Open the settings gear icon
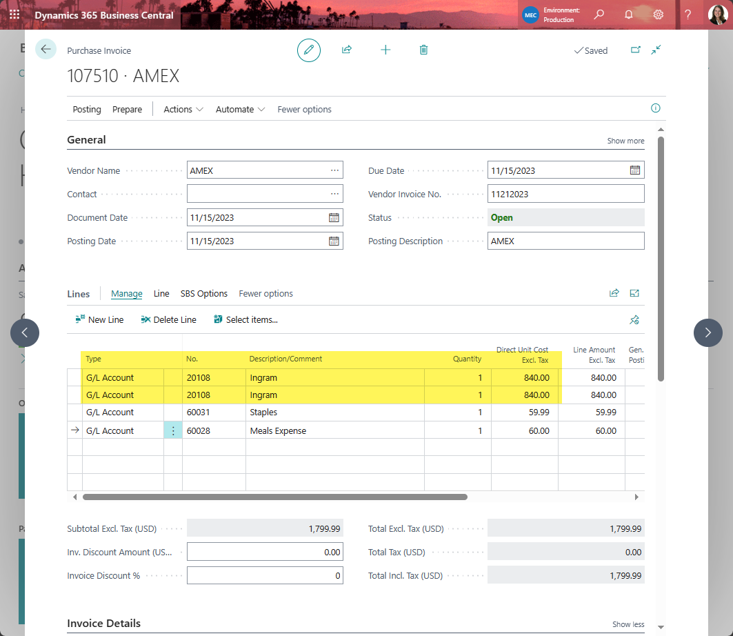The width and height of the screenshot is (733, 636). coord(659,14)
